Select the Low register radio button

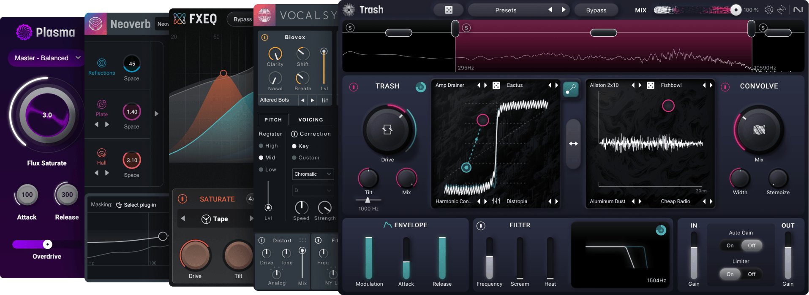pyautogui.click(x=261, y=169)
